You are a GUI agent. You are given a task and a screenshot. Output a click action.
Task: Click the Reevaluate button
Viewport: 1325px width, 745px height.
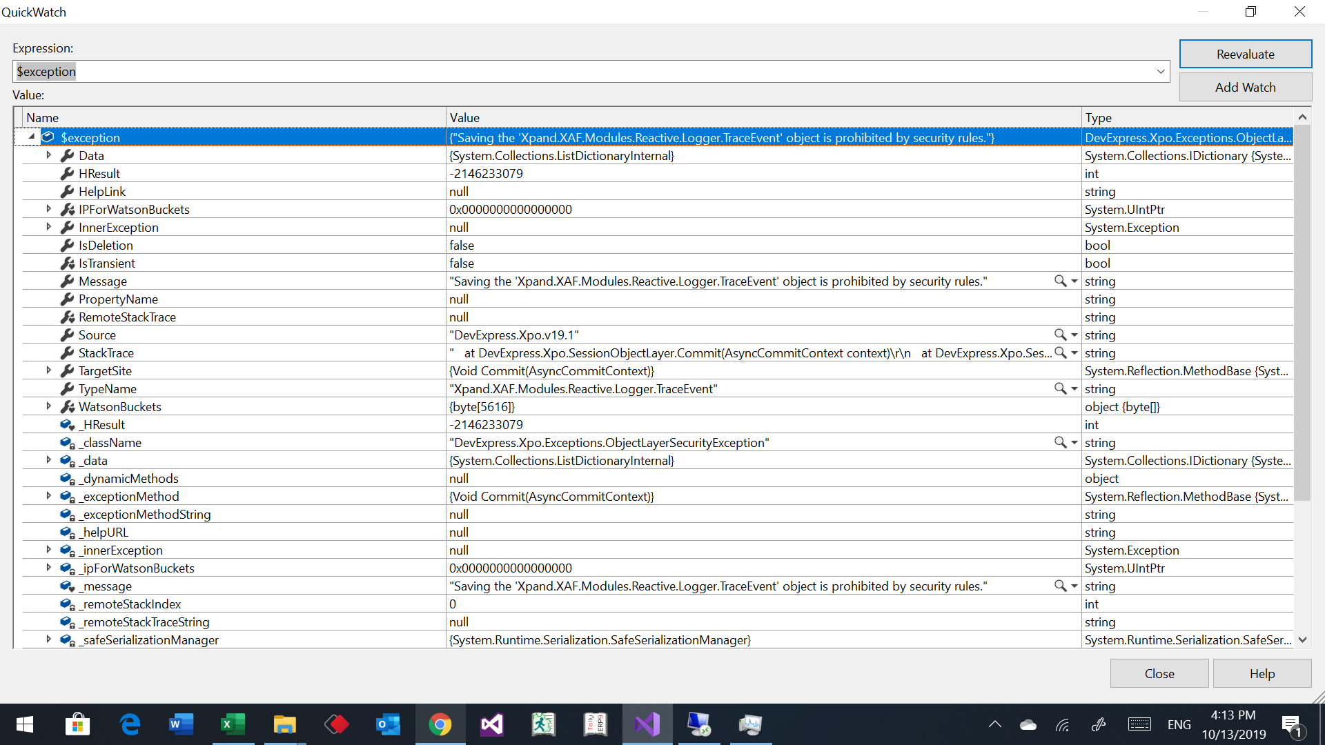click(1245, 54)
